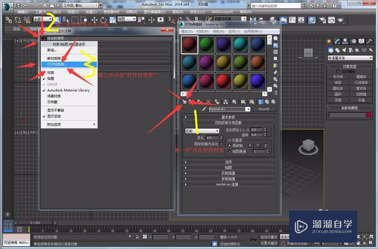The width and height of the screenshot is (378, 249).
Task: Select the orange material sample sphere
Action: tap(258, 63)
